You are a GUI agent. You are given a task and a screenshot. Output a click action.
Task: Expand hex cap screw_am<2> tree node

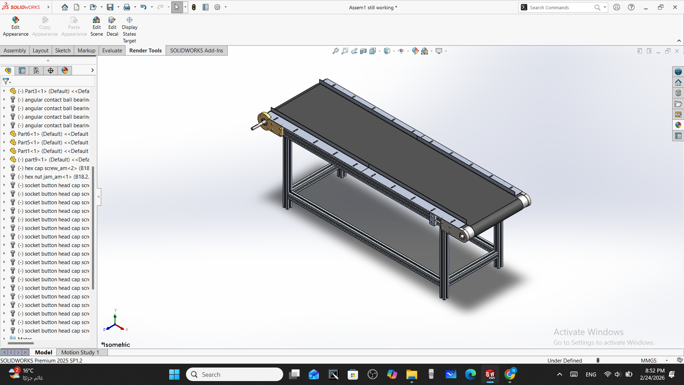[x=4, y=168]
